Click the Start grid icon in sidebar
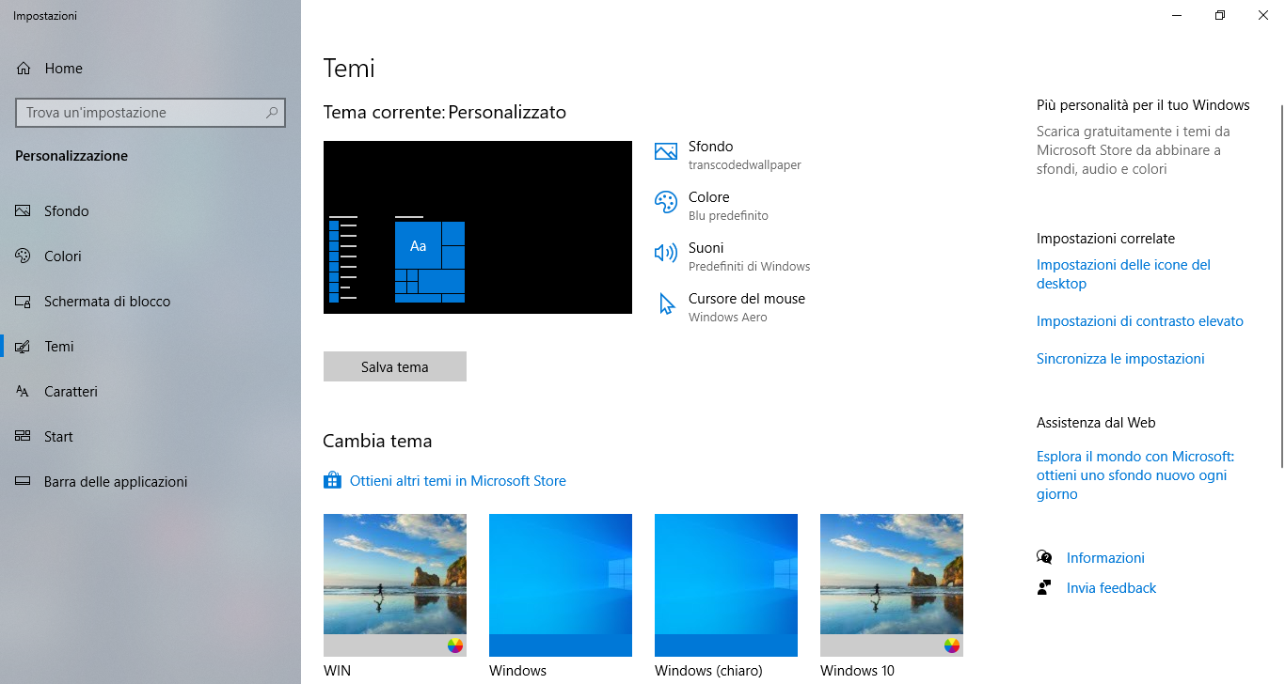The height and width of the screenshot is (684, 1285). point(24,437)
